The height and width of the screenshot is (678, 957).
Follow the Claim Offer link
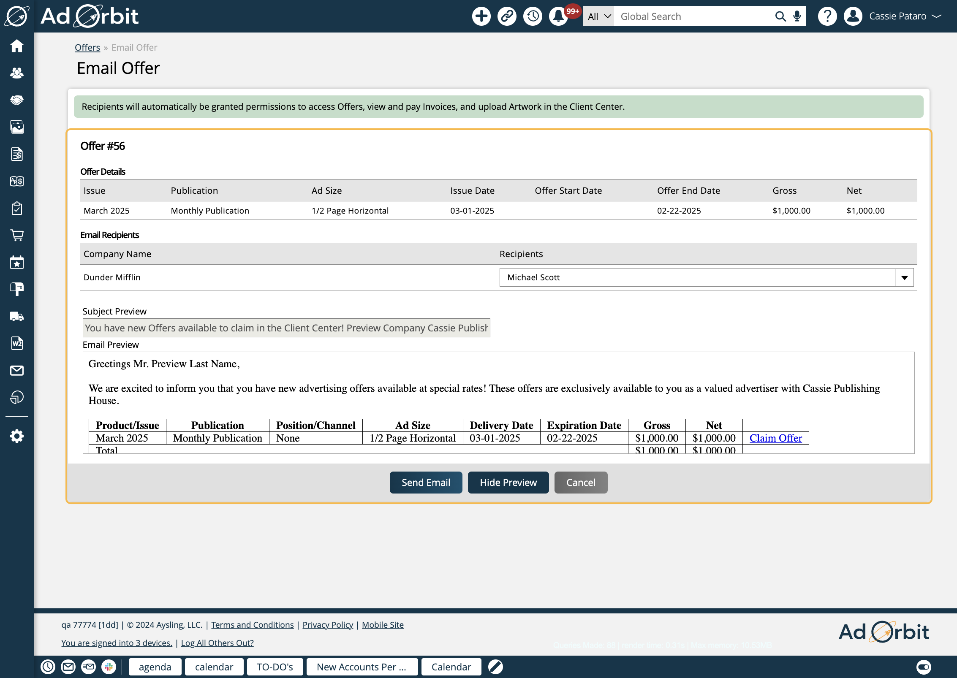[775, 438]
